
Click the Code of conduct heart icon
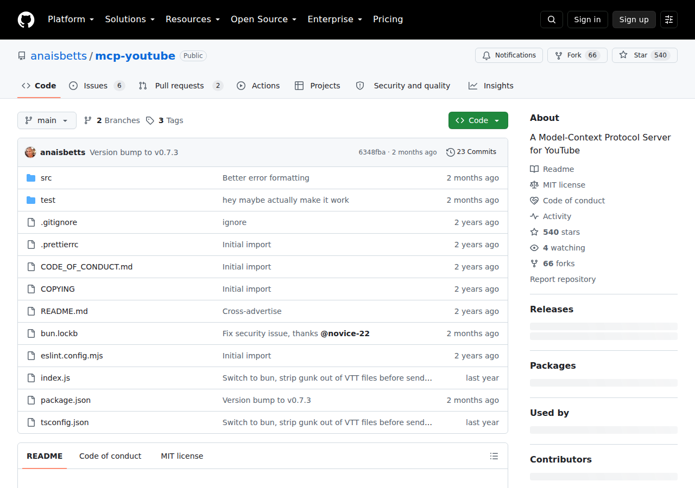click(x=534, y=201)
